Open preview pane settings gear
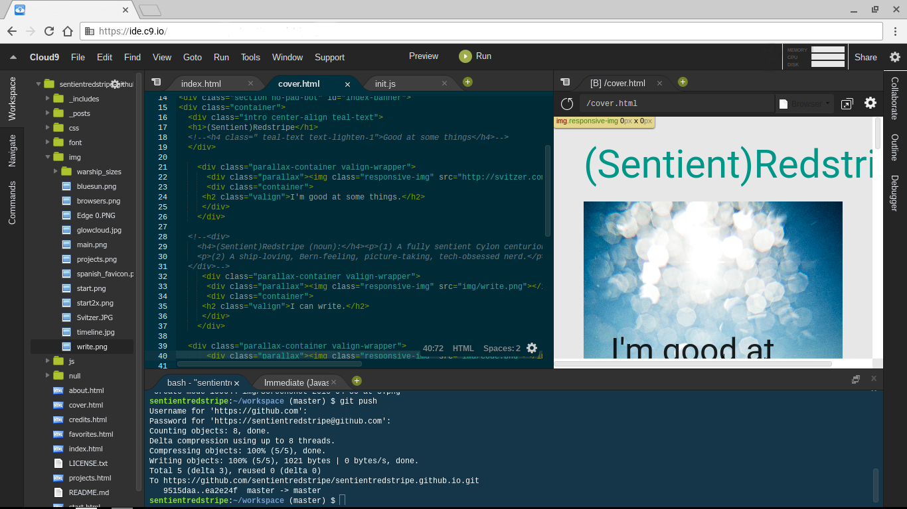This screenshot has height=509, width=907. point(870,103)
